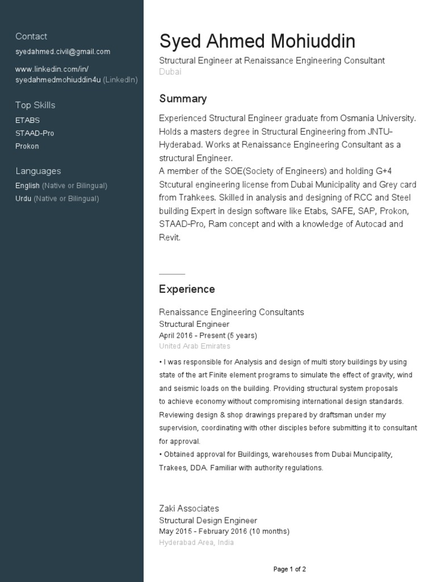436x582 pixels.
Task: Click the Top Skills heading
Action: [35, 105]
